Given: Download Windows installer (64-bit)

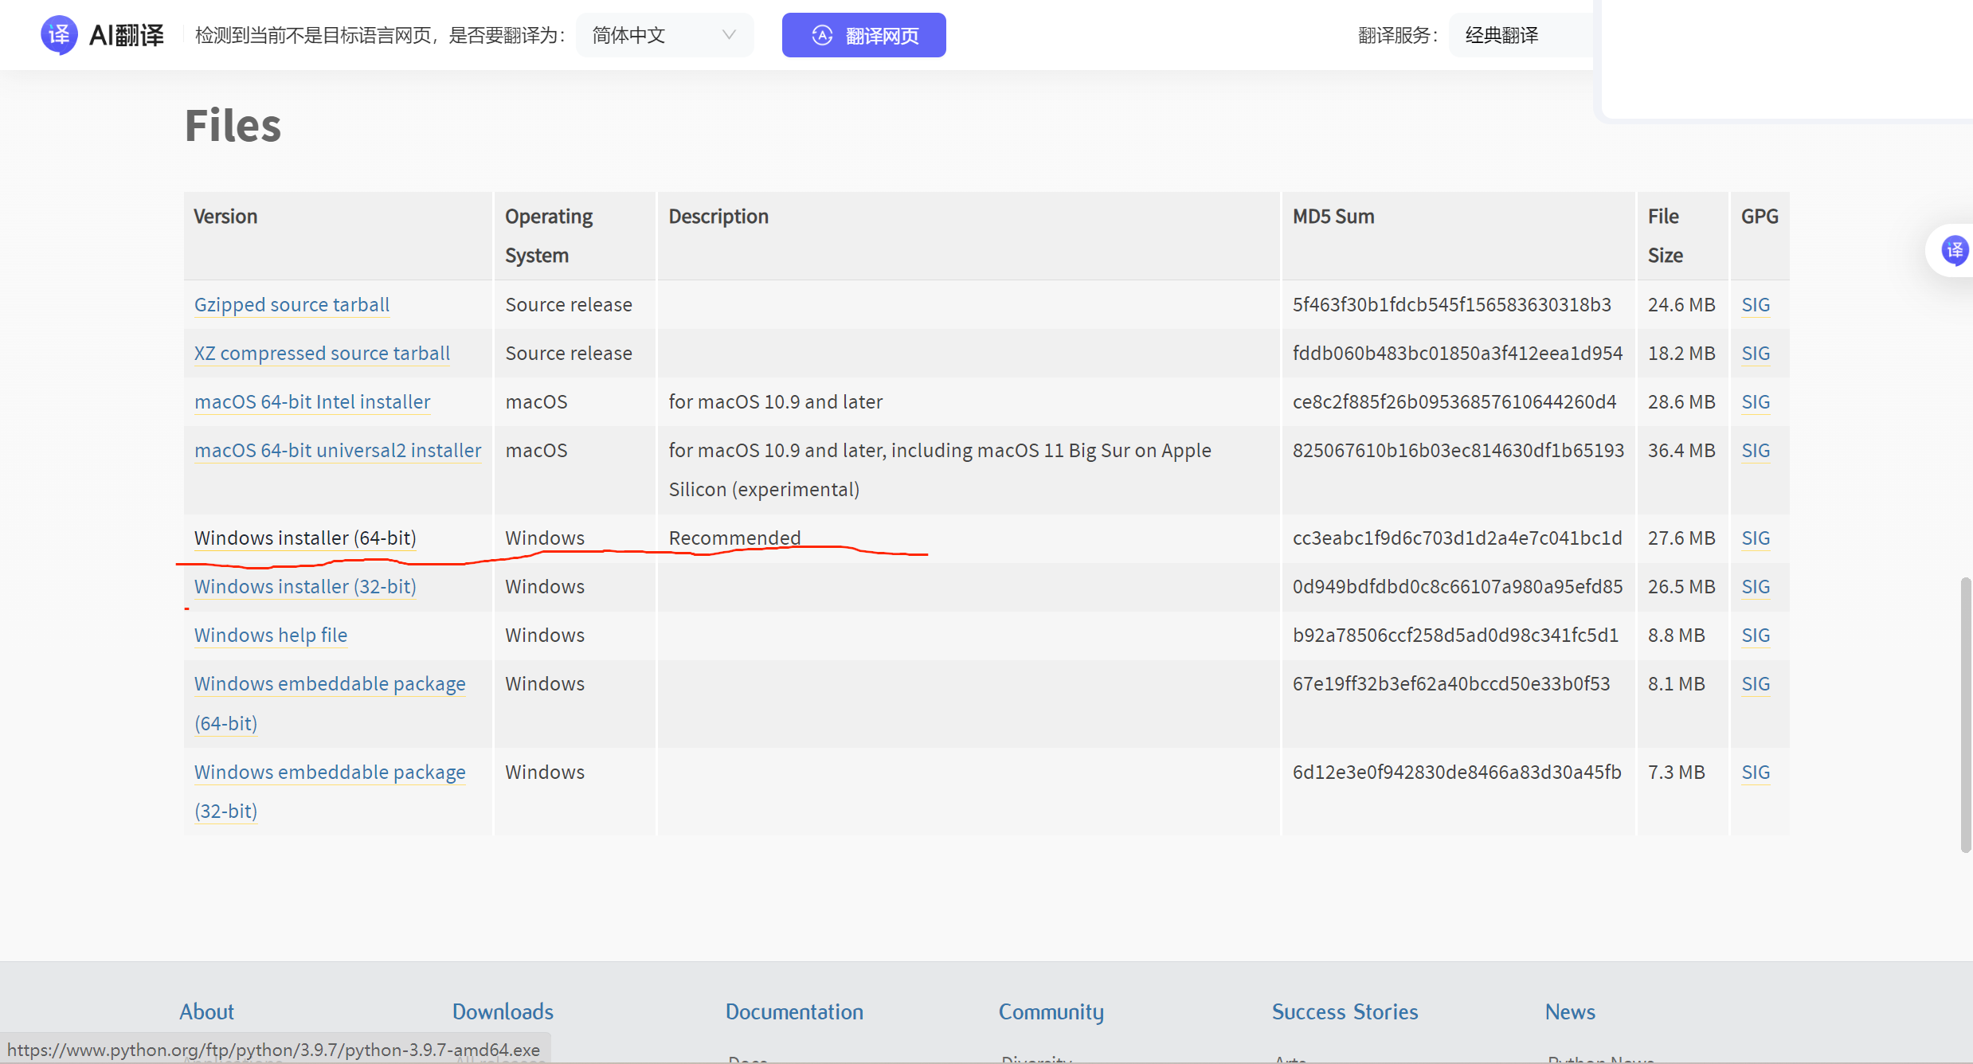Looking at the screenshot, I should pos(305,538).
